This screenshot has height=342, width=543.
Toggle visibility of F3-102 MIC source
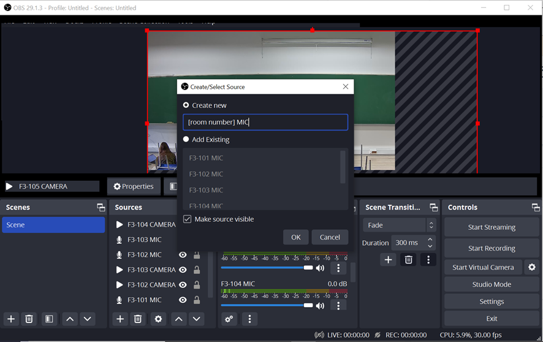183,255
